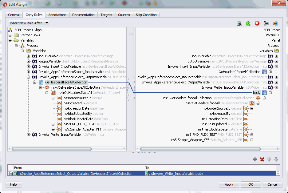Select the $Invoke_Write_InputVariable.body To cell
The height and width of the screenshot is (193, 288).
pyautogui.click(x=210, y=174)
